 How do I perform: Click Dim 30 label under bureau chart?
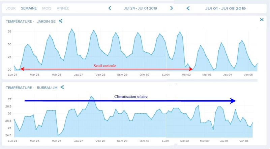point(144,141)
